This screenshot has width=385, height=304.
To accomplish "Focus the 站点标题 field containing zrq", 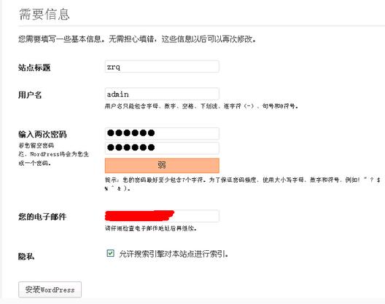I will (x=162, y=67).
